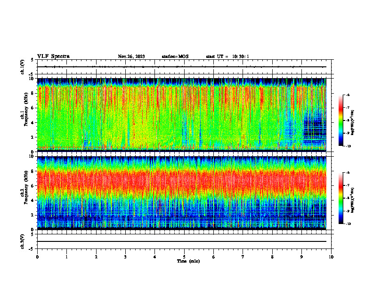This screenshot has width=373, height=288.
Task: Click the "-6" tick on ch.2 colorbar
Action: 348,173
